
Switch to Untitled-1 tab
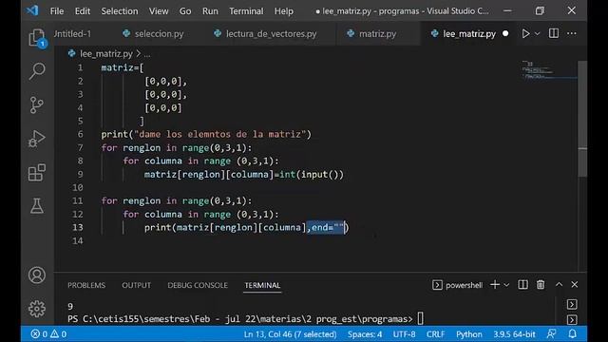(x=73, y=34)
